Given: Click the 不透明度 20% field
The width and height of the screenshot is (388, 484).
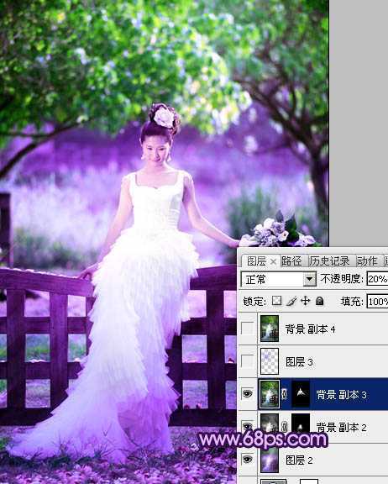Looking at the screenshot, I should tap(377, 279).
